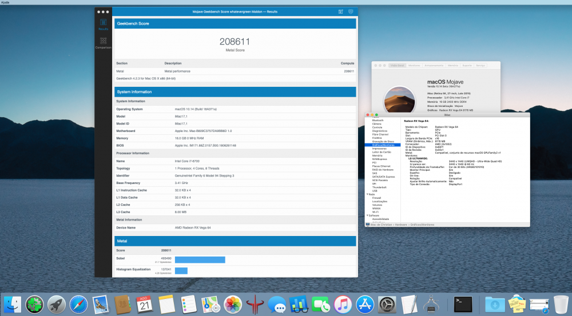The width and height of the screenshot is (572, 316).
Task: Collapse the Software section in System Information sidebar
Action: click(x=367, y=215)
